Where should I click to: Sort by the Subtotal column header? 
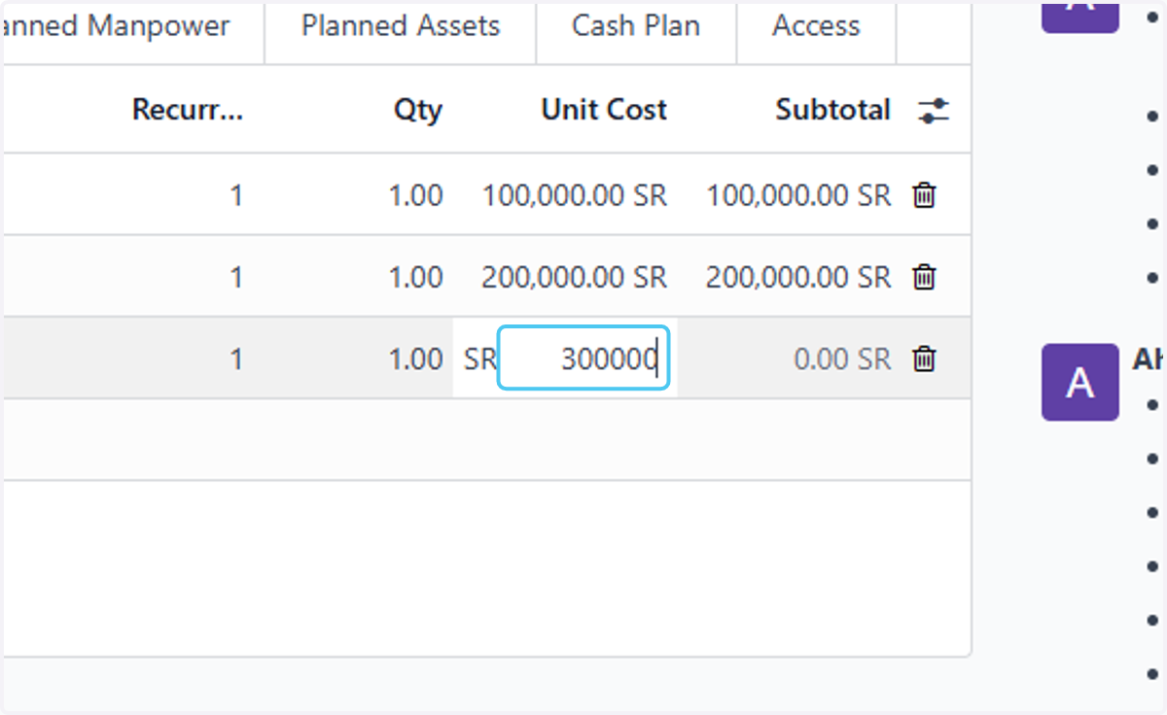click(x=833, y=110)
